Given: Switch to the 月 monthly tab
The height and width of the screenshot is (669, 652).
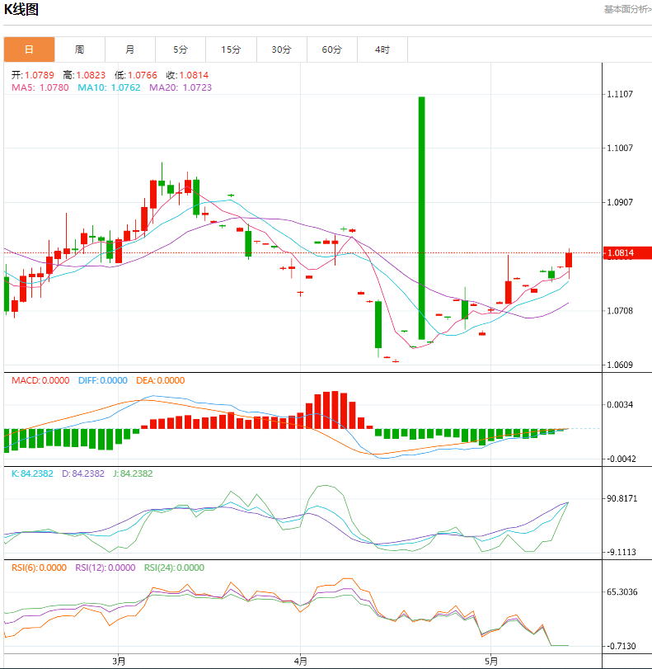Looking at the screenshot, I should (130, 49).
